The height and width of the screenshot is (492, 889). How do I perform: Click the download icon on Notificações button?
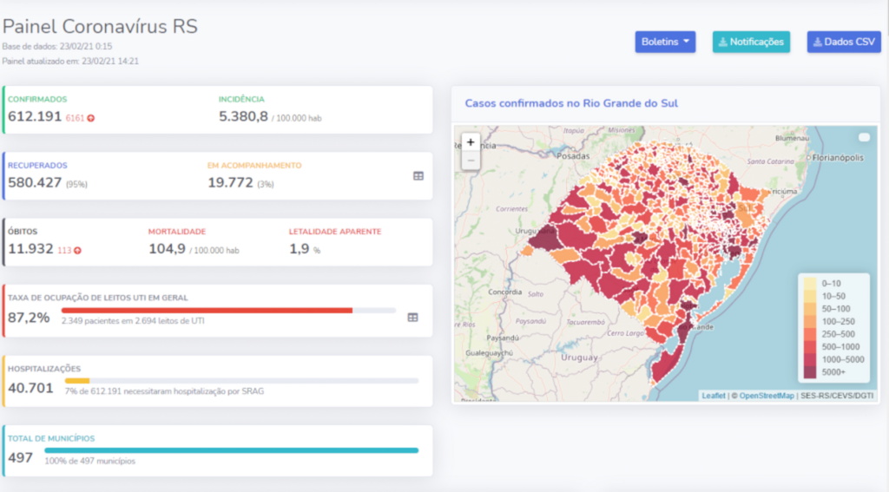pos(723,42)
